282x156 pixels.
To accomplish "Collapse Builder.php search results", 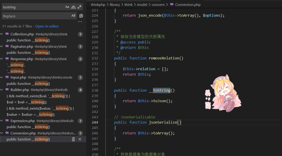I will click(x=2, y=89).
